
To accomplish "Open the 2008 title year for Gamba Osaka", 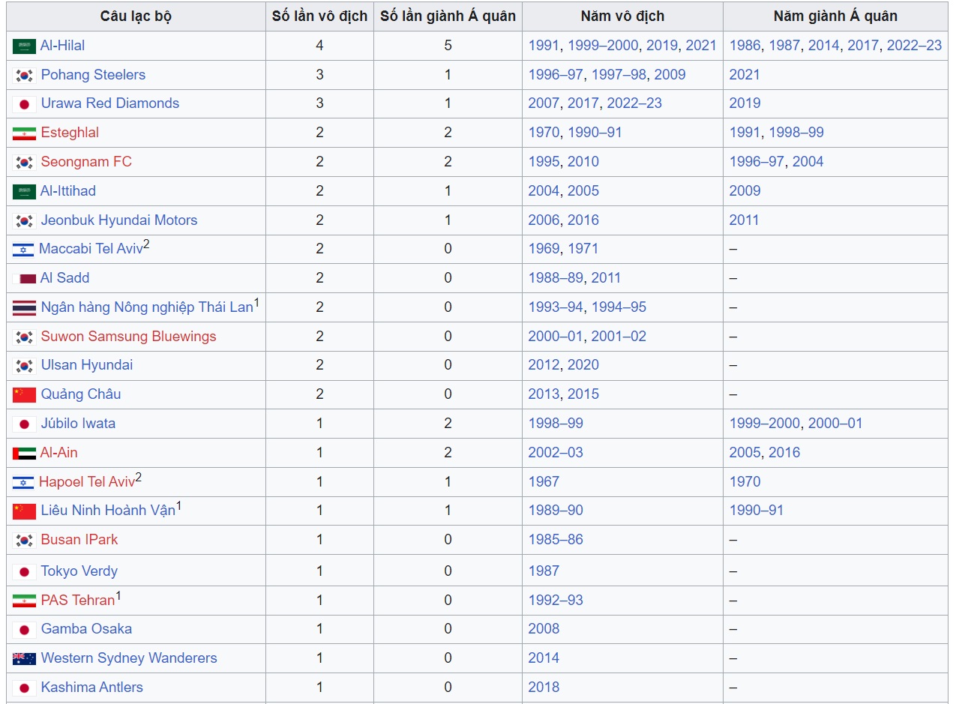I will tap(544, 629).
